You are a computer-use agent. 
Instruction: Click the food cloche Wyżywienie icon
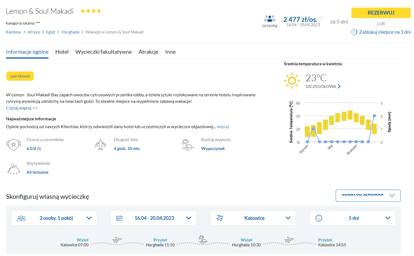pos(13,169)
